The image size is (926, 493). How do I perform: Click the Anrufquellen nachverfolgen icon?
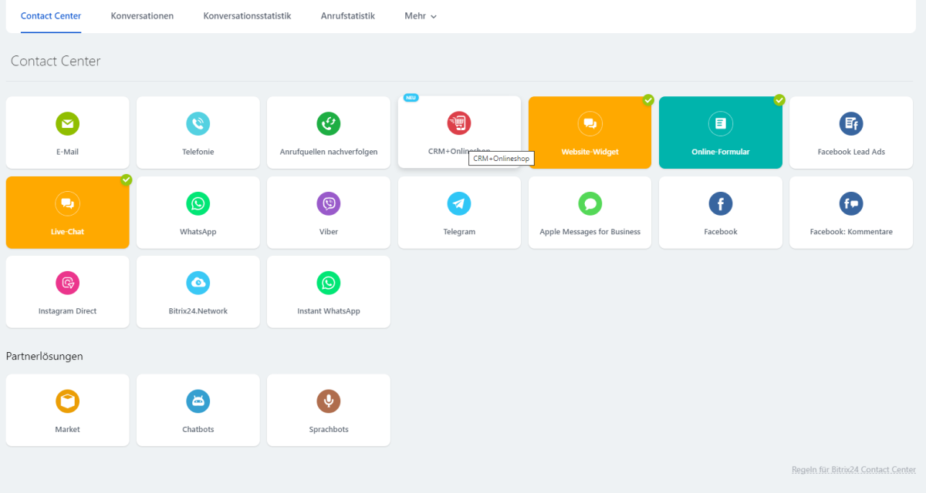(329, 123)
